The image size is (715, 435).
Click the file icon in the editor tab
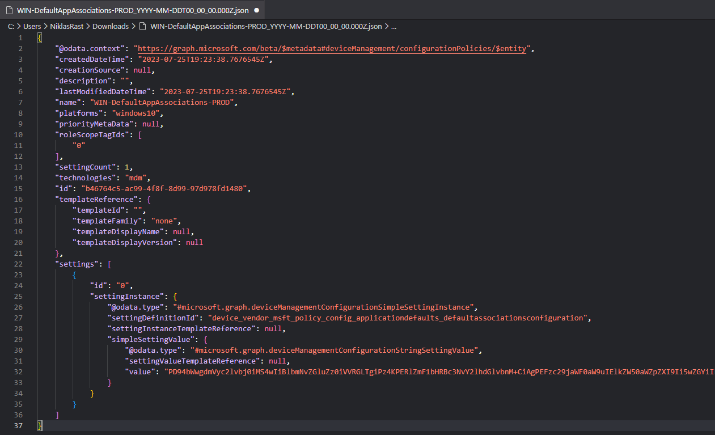(x=10, y=10)
